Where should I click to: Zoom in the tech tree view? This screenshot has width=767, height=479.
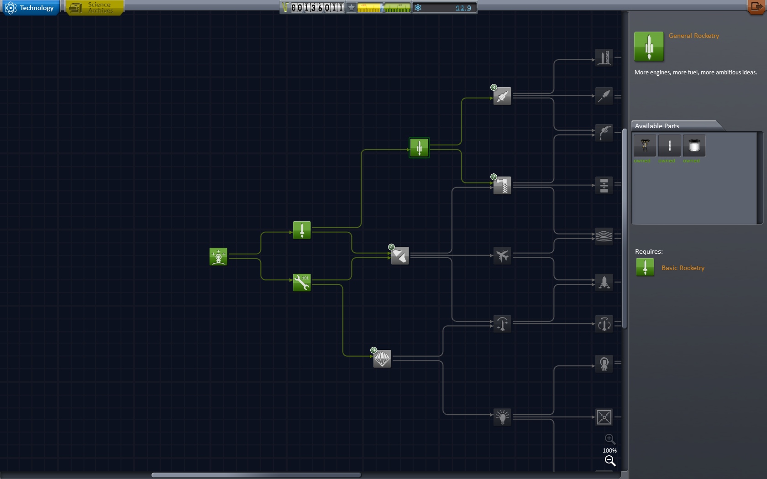pyautogui.click(x=610, y=439)
